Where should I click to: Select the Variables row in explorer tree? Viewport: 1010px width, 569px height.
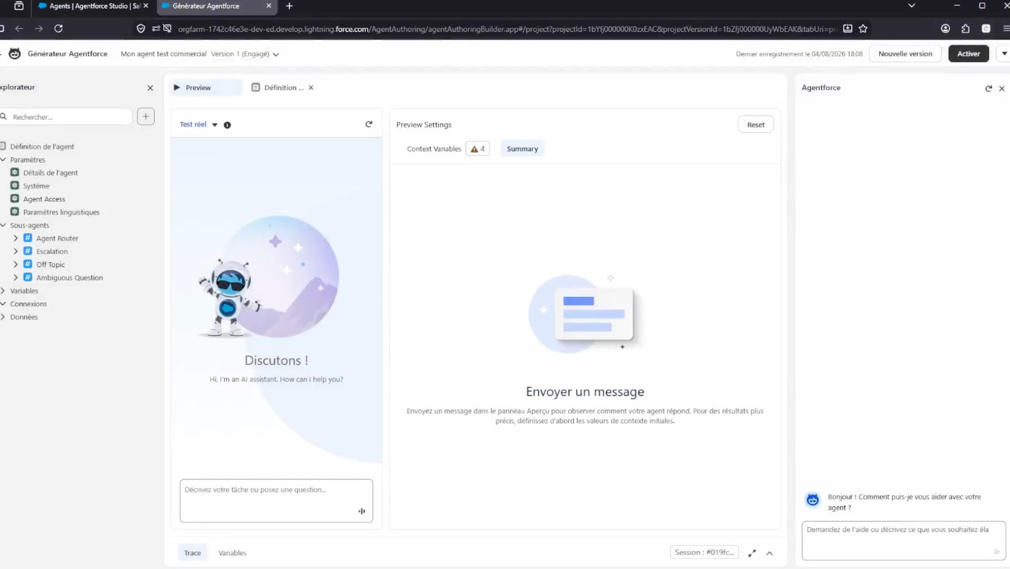pos(24,291)
